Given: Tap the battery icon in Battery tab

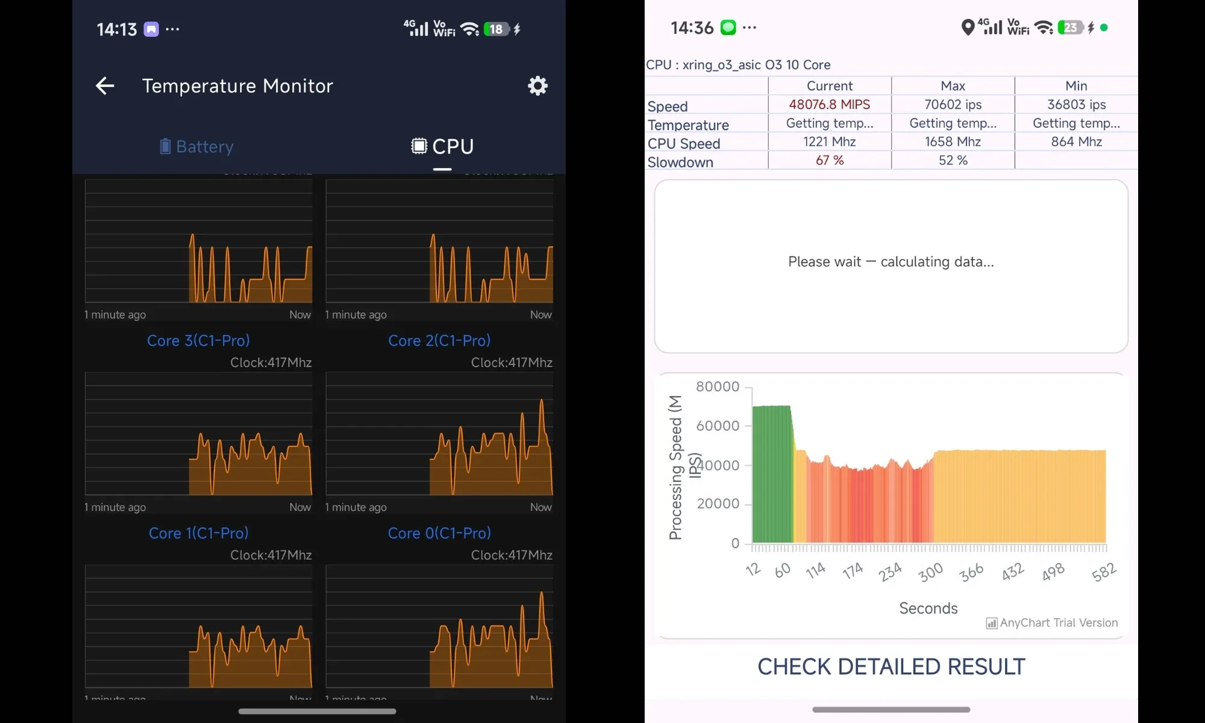Looking at the screenshot, I should [165, 146].
